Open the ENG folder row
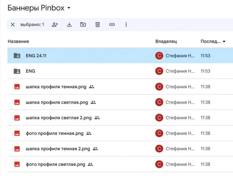Viewport: 233px width, 176px height. click(x=30, y=71)
